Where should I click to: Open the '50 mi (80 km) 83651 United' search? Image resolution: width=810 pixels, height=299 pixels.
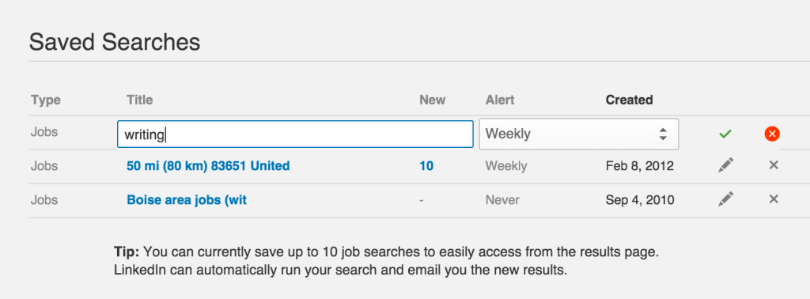click(208, 166)
